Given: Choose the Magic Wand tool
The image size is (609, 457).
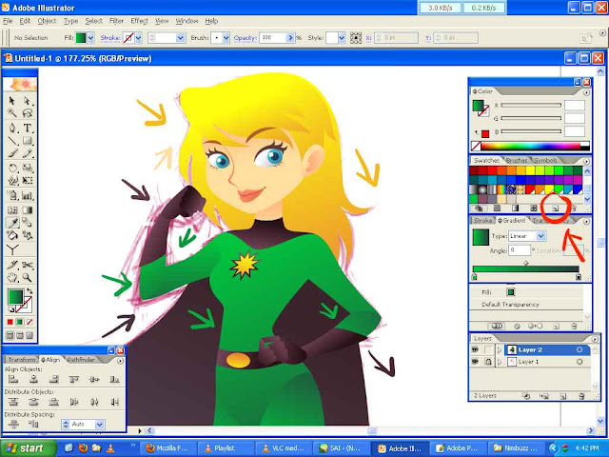Looking at the screenshot, I should point(12,113).
